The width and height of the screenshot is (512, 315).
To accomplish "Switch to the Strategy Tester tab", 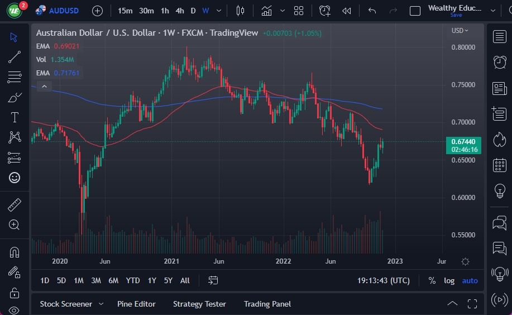I will pos(199,304).
